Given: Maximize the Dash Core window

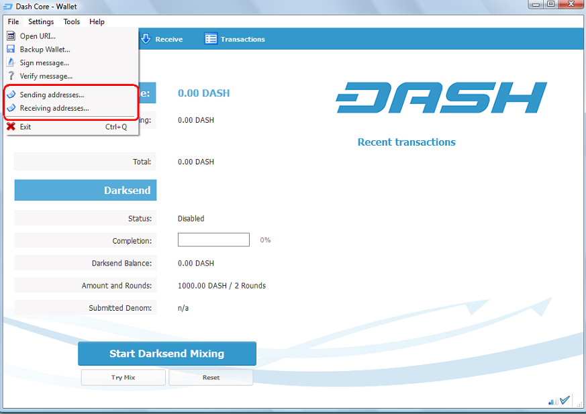Looking at the screenshot, I should click(x=550, y=5).
